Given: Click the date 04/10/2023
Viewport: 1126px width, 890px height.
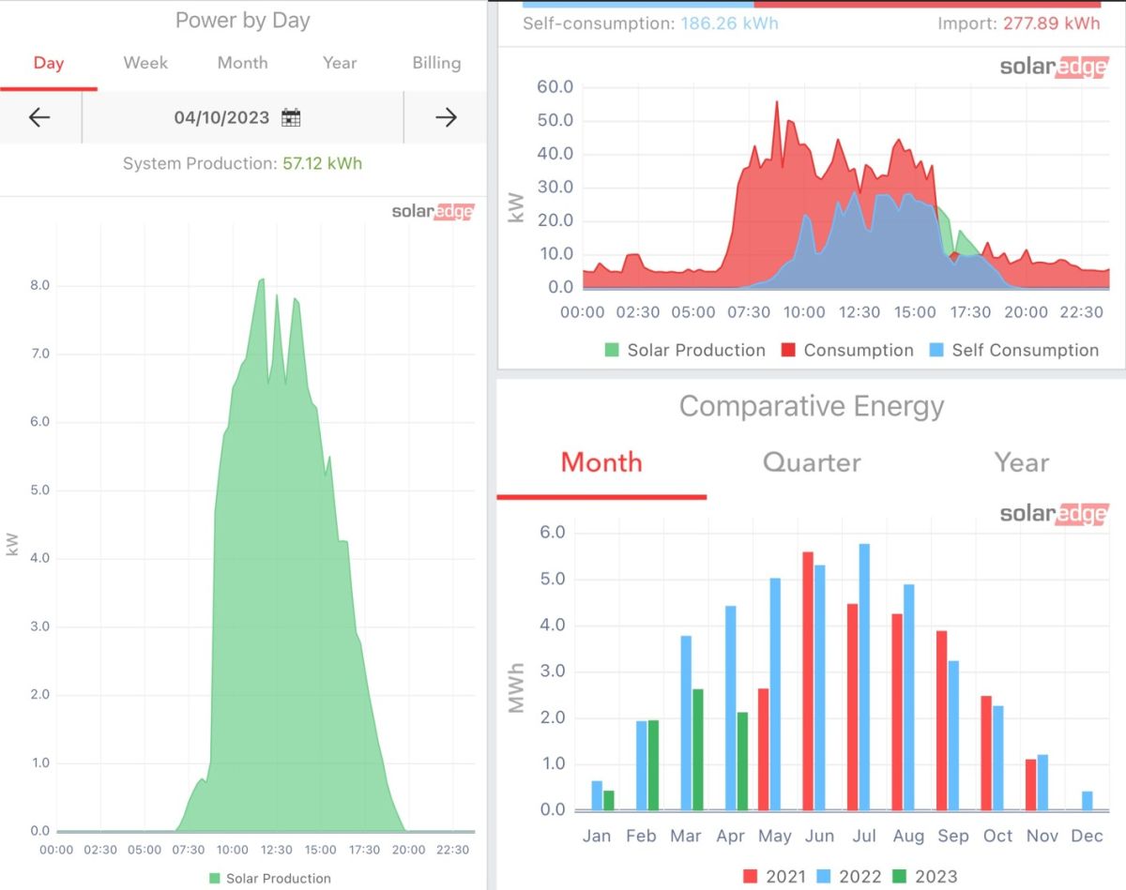Looking at the screenshot, I should (221, 118).
